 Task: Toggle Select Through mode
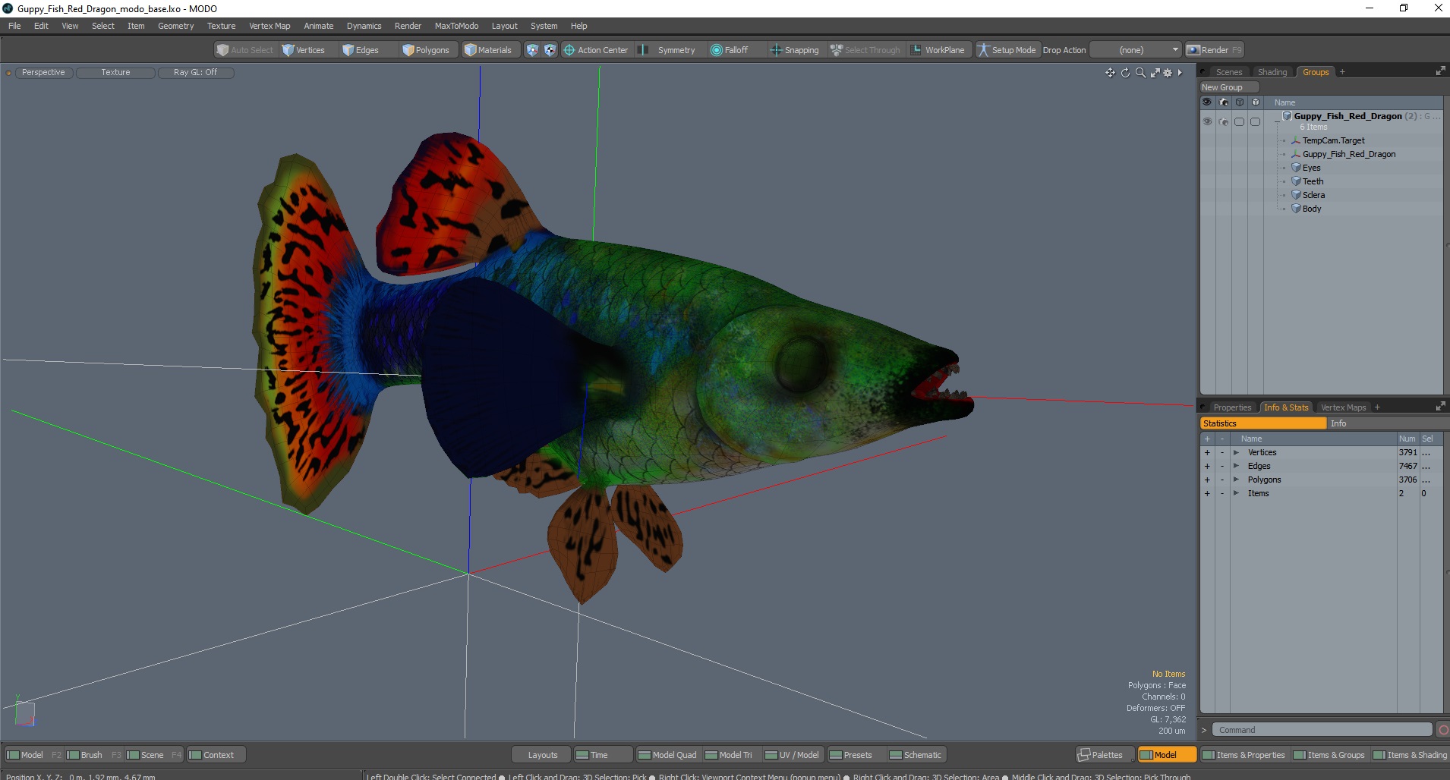click(x=865, y=50)
